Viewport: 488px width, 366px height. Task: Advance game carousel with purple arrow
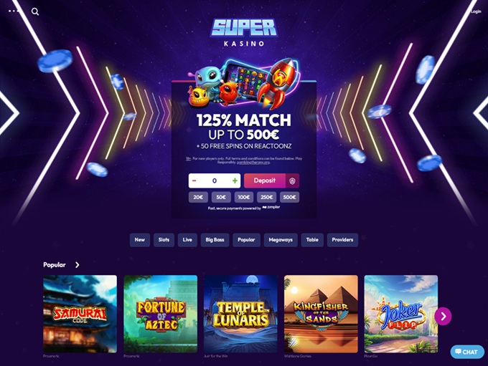coord(443,317)
